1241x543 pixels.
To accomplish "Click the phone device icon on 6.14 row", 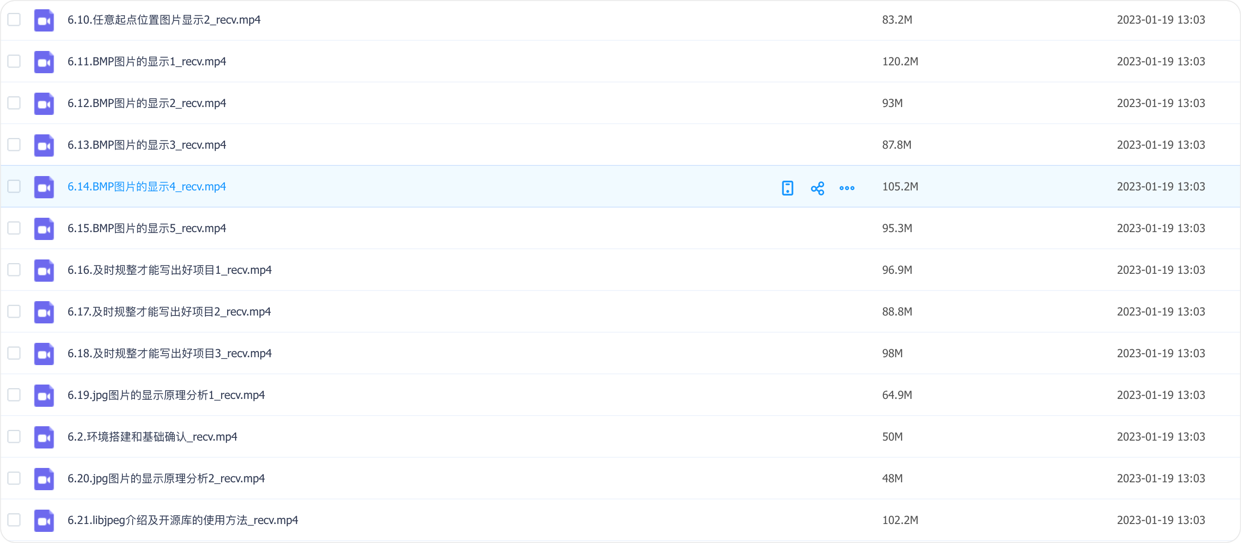I will pos(787,188).
